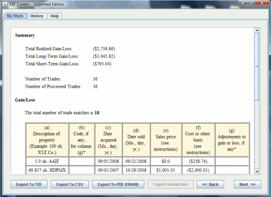Click the Description of property column header
This screenshot has height=197, width=271.
pos(47,140)
